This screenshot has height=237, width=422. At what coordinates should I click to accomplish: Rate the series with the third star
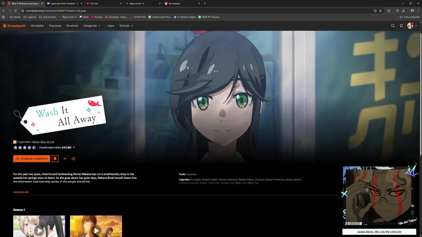click(25, 147)
